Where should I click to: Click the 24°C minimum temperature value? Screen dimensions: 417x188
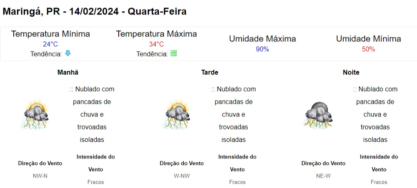pos(50,44)
